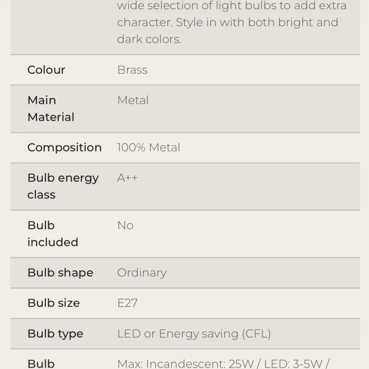Click the 'Composition' row label
Screen dimensions: 369x369
64,148
